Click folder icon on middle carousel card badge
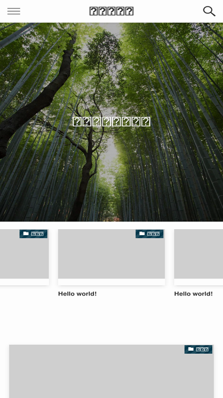223x398 pixels. pyautogui.click(x=142, y=233)
